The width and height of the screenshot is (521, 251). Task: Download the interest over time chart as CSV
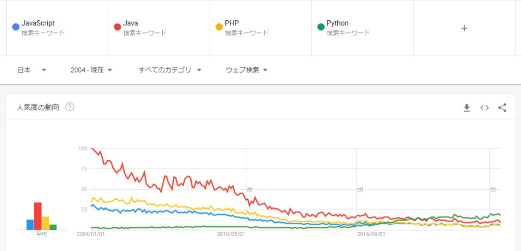(467, 107)
